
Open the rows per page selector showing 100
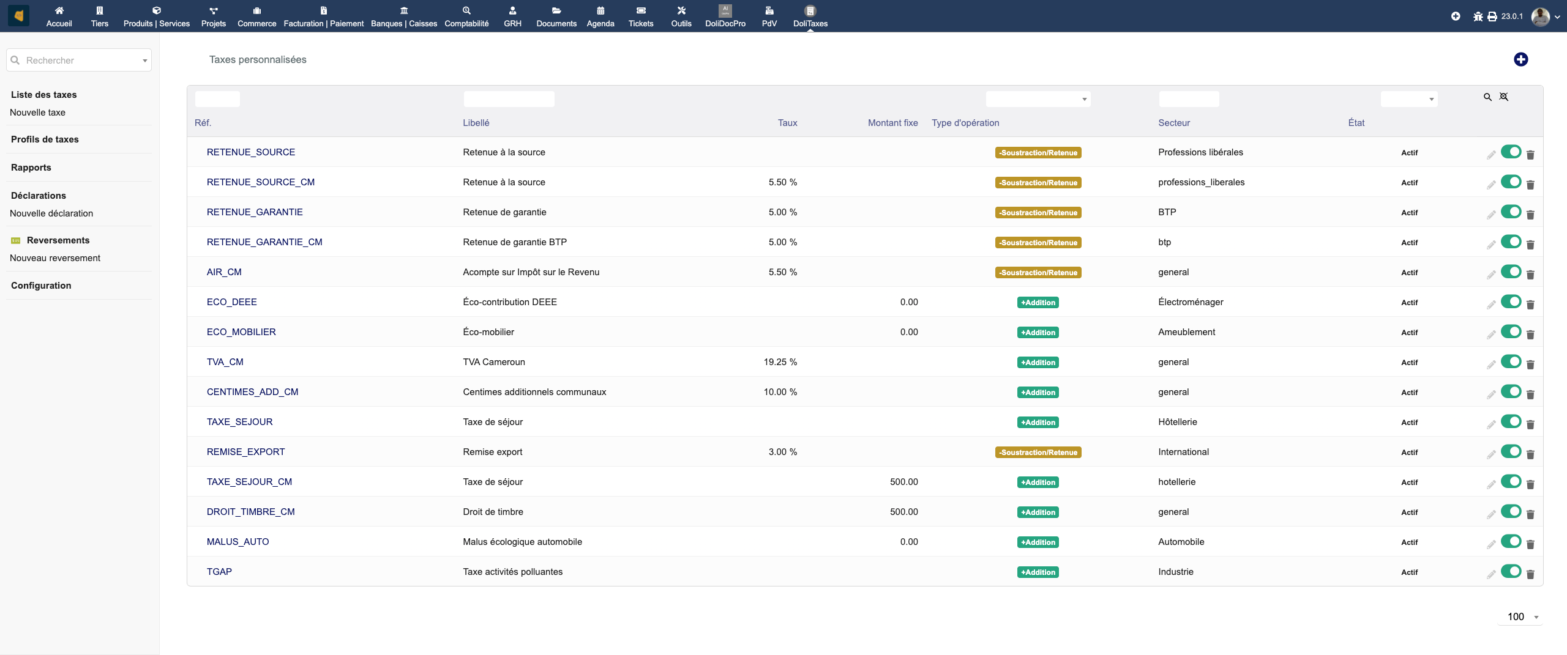[x=1520, y=616]
